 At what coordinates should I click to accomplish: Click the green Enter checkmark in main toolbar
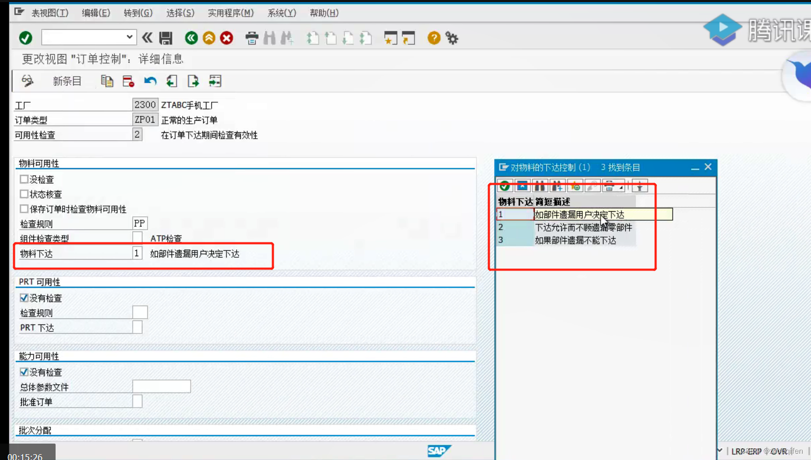point(25,38)
